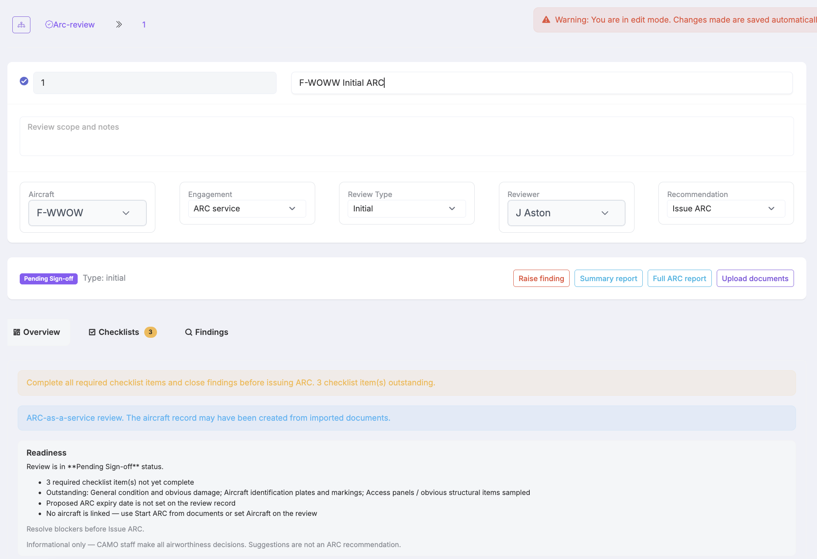
Task: Generate the Full ARC report
Action: point(680,278)
